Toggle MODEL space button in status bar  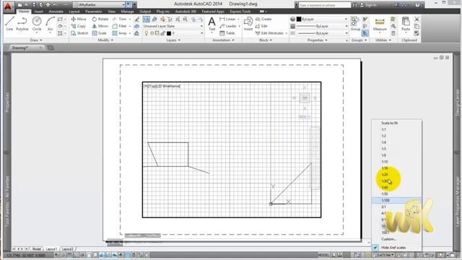click(323, 255)
